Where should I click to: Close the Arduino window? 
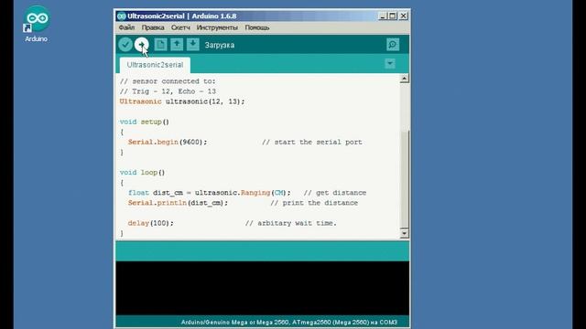[403, 16]
